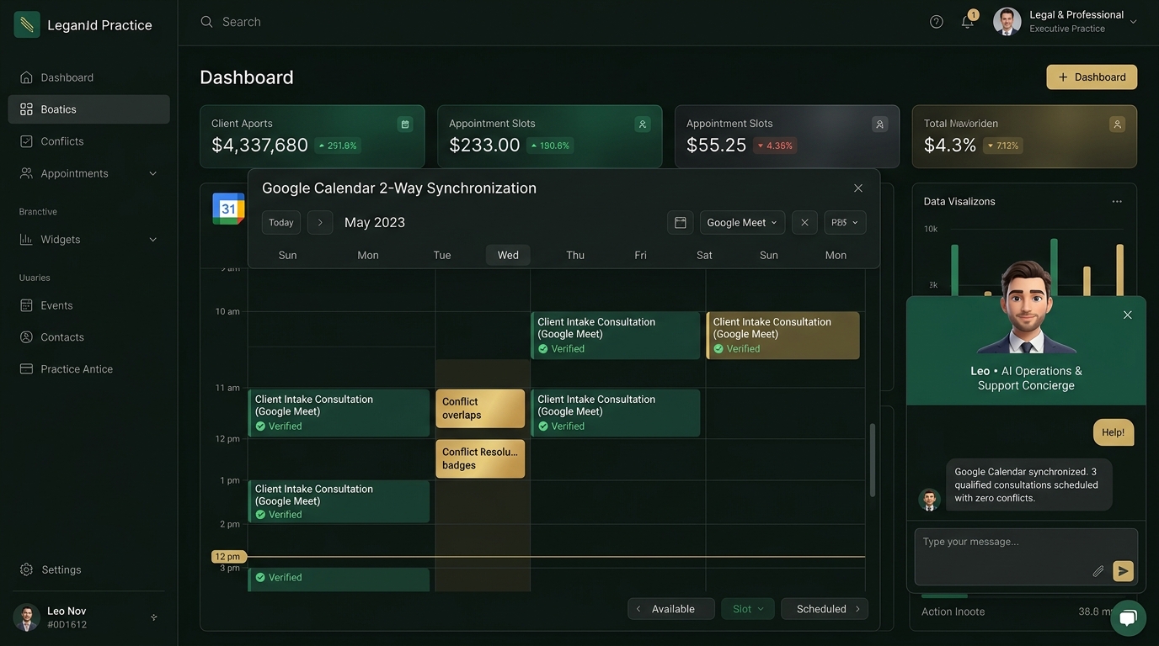Open the calendar date picker icon
1159x646 pixels.
tap(681, 223)
